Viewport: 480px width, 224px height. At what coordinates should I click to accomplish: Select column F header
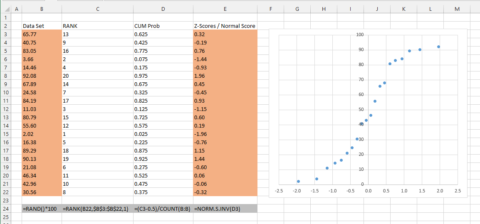click(271, 9)
